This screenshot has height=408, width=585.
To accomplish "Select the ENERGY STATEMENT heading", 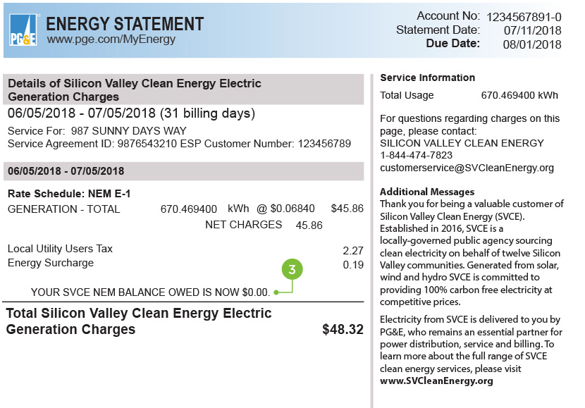I will click(125, 24).
